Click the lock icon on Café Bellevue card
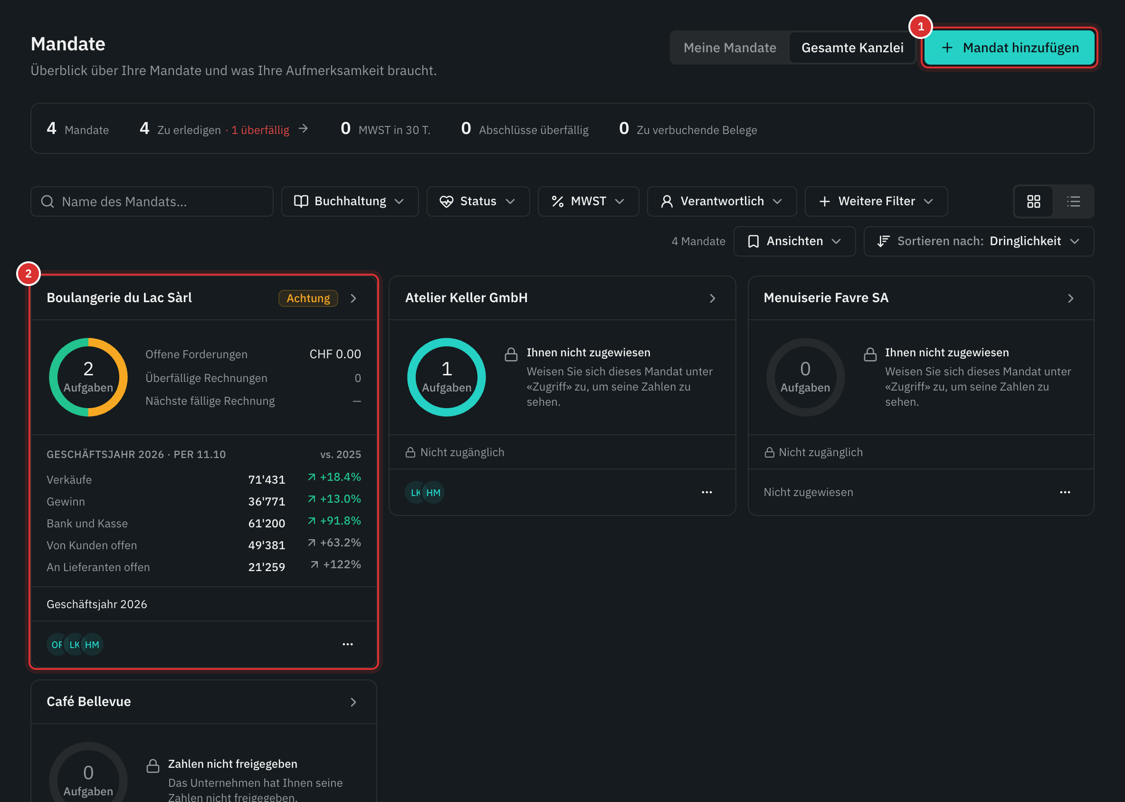1125x802 pixels. coord(153,766)
